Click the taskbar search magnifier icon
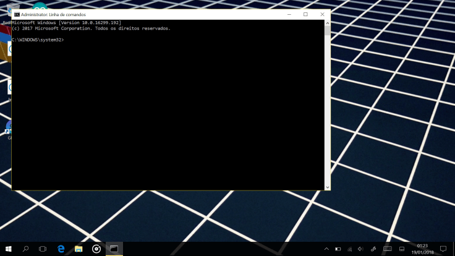 [25, 249]
